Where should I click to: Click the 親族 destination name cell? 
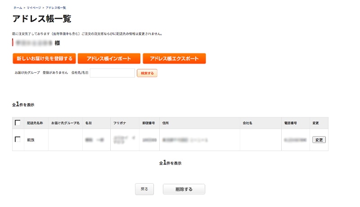(x=31, y=140)
